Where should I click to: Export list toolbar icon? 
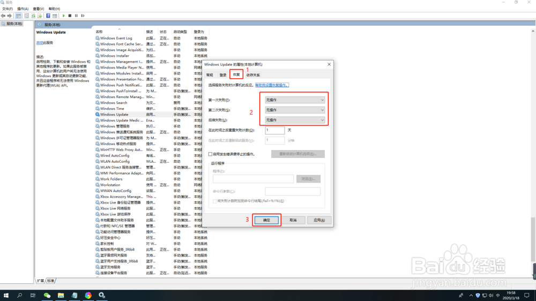(x=40, y=16)
